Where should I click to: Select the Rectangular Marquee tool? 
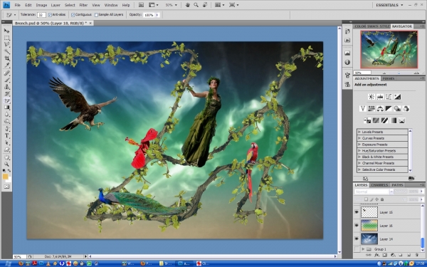(x=7, y=38)
